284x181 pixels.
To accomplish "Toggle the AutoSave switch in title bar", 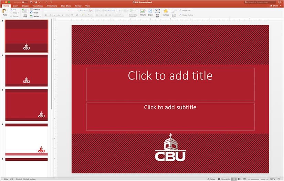I will [x=24, y=2].
